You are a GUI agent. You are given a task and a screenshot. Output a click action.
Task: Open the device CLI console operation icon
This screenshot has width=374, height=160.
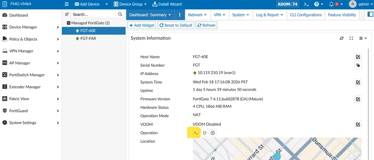196,133
